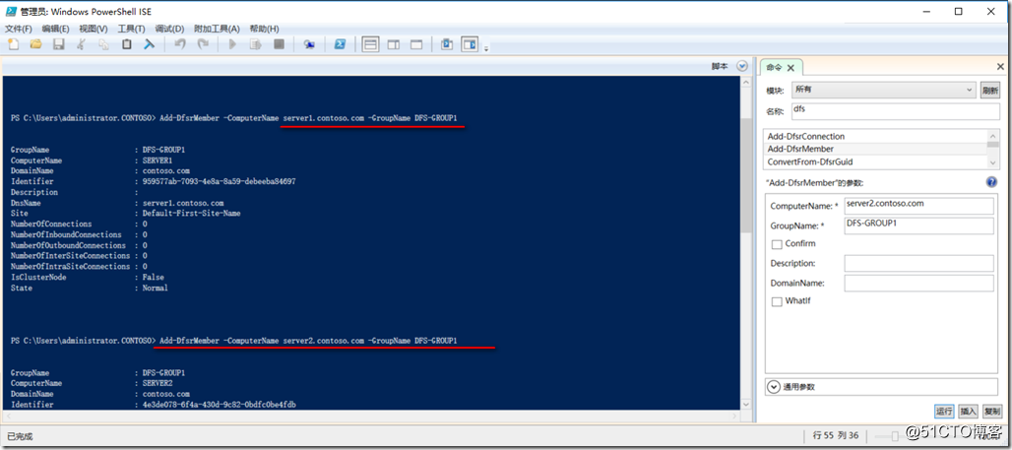Click the 刷新 refresh button
The width and height of the screenshot is (1012, 450).
[x=988, y=90]
